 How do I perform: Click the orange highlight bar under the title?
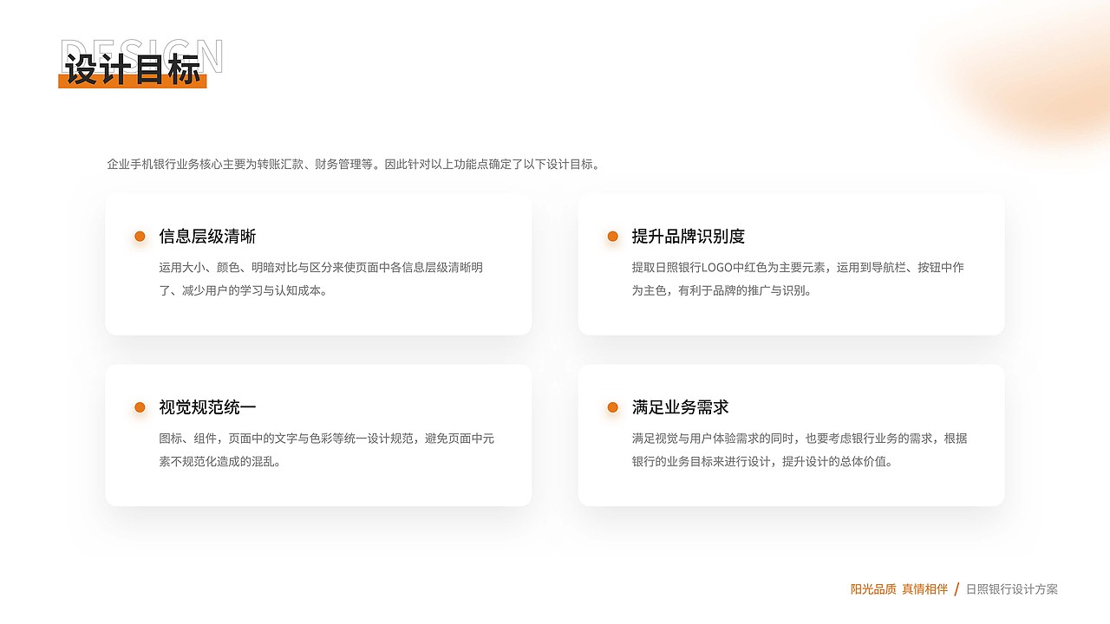pyautogui.click(x=132, y=81)
